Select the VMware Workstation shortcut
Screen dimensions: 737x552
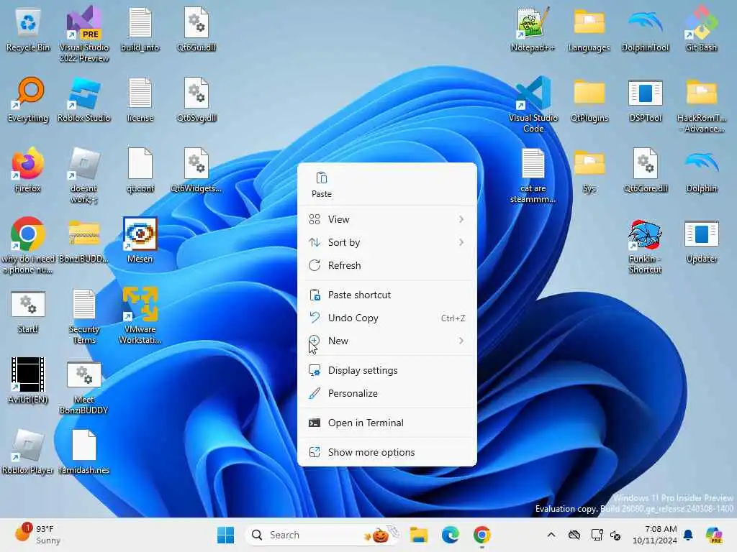(x=140, y=316)
